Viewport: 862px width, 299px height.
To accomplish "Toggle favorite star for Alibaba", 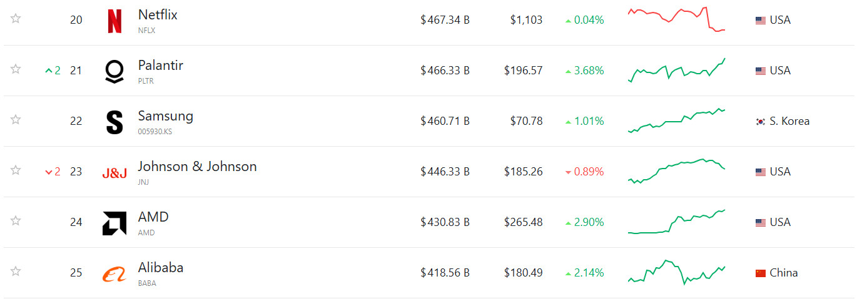I will (x=16, y=272).
